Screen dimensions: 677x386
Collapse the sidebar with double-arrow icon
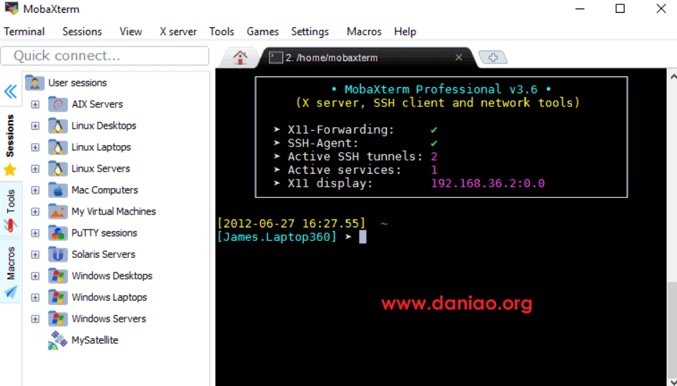point(11,91)
